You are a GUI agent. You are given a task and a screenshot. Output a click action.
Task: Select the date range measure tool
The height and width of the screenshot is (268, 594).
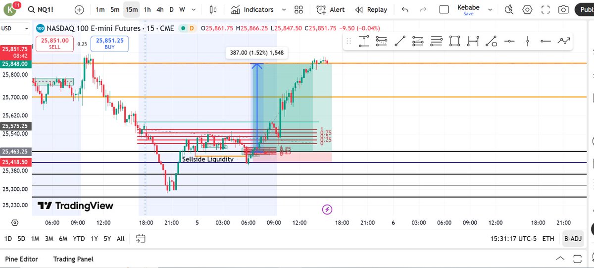(x=473, y=42)
